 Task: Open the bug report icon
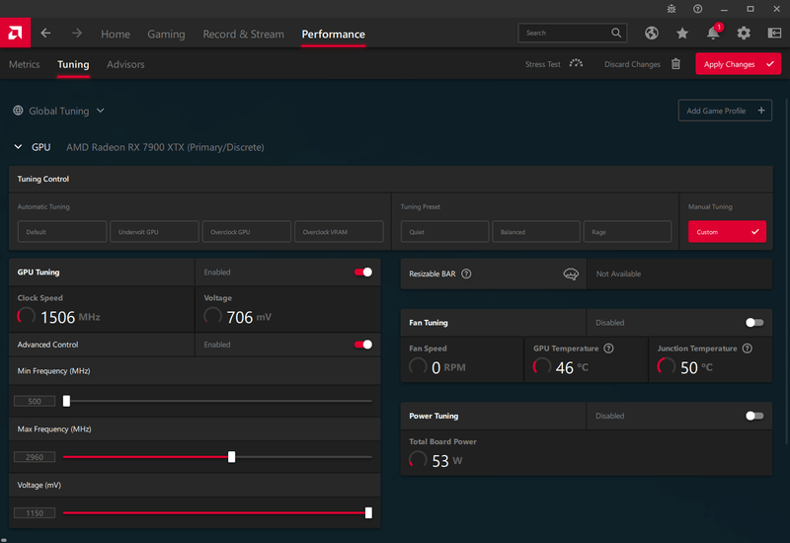click(671, 9)
